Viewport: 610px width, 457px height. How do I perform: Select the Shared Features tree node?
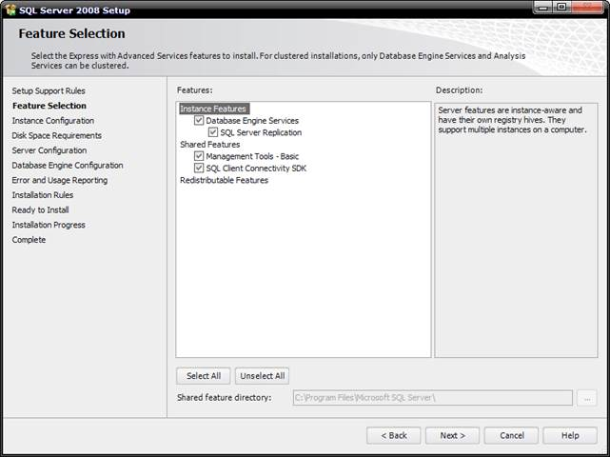coord(210,145)
